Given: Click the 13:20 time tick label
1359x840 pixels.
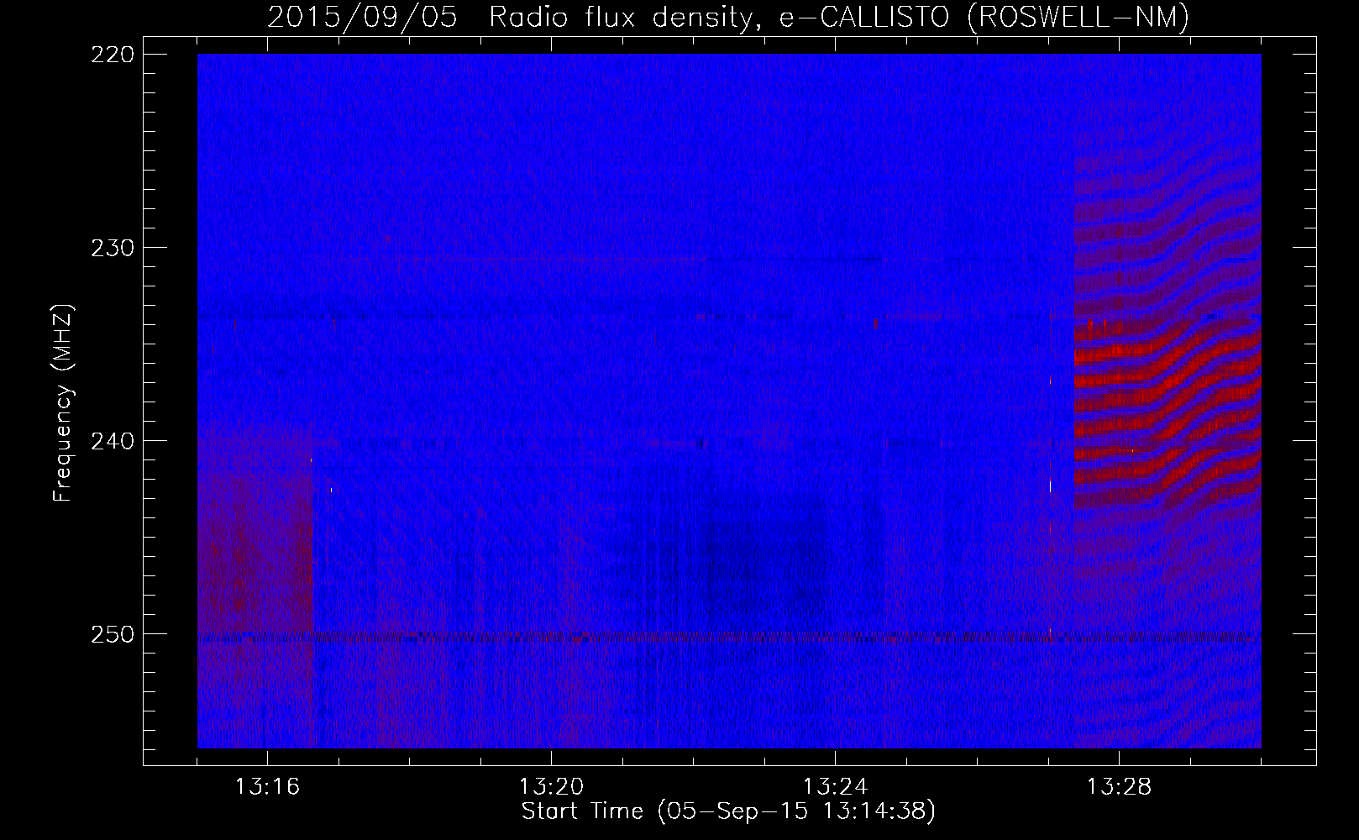Looking at the screenshot, I should (x=551, y=787).
